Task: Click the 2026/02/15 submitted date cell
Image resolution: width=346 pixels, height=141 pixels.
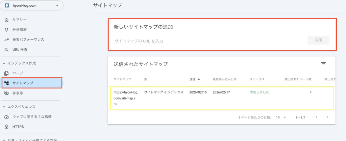Action: [x=198, y=92]
